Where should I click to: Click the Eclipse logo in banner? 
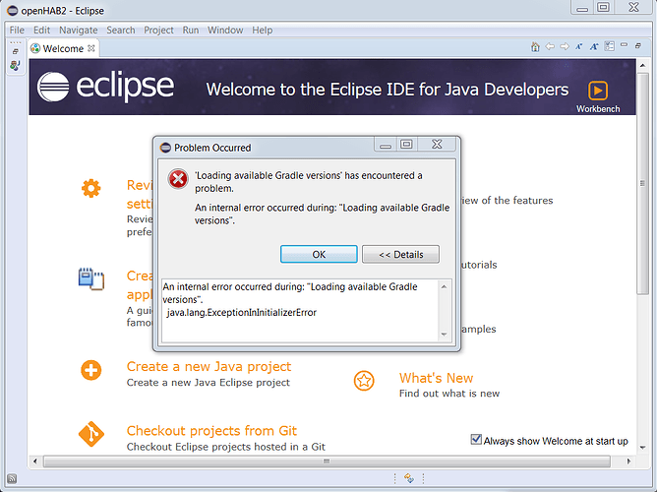105,87
